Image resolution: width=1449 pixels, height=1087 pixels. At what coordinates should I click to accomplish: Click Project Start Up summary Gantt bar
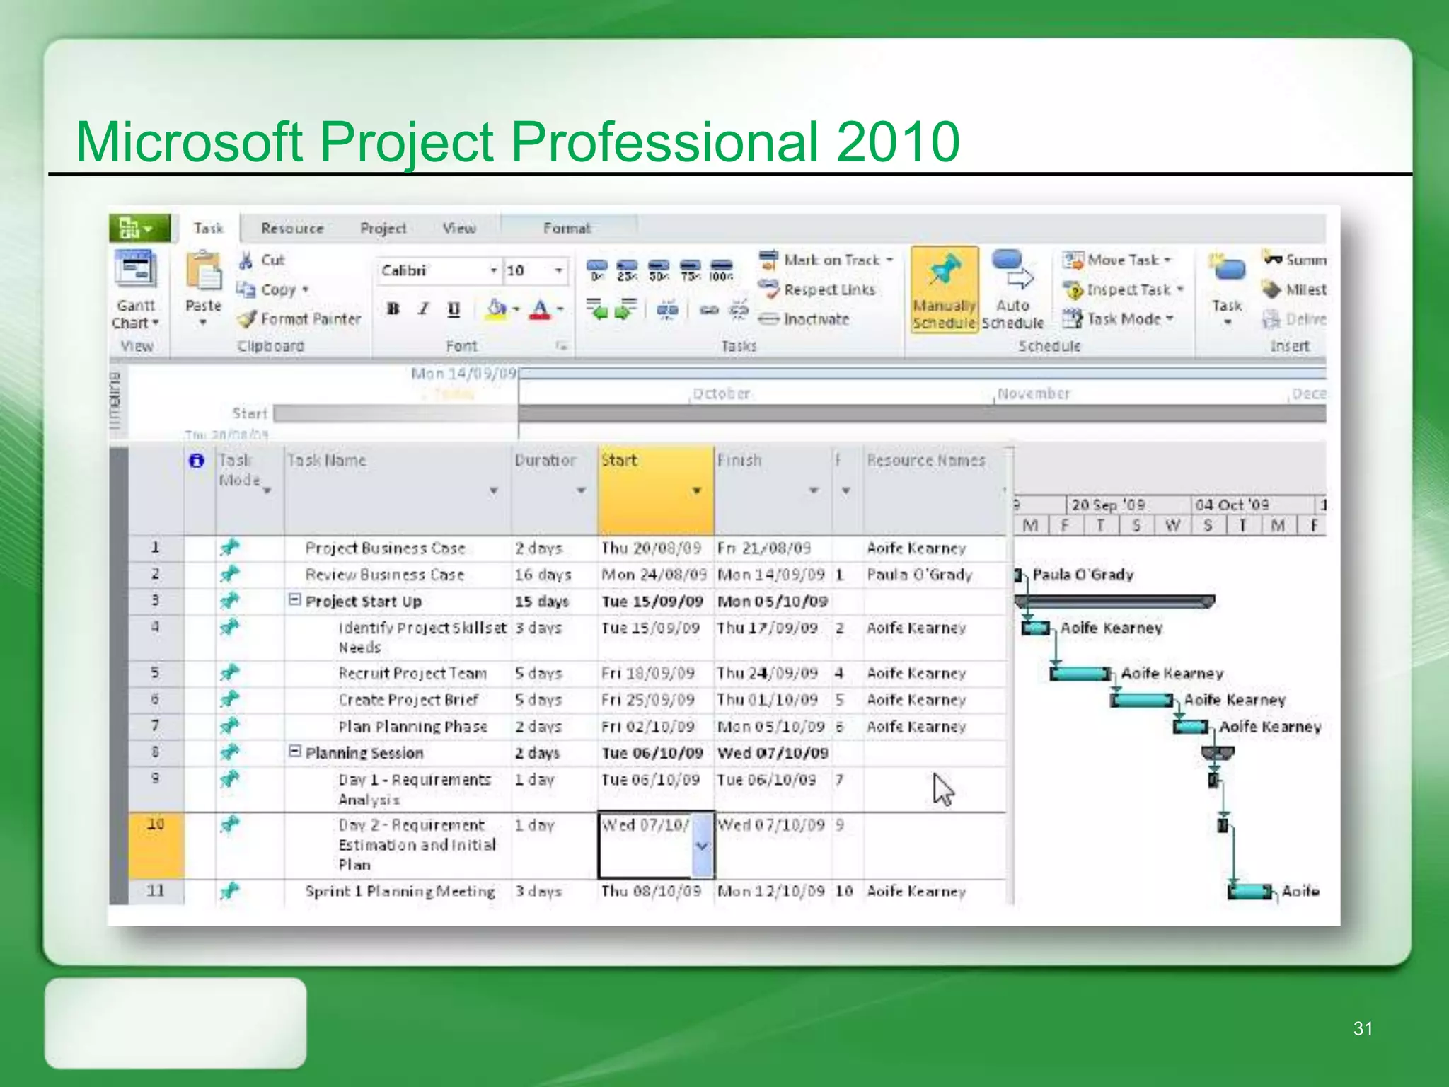pyautogui.click(x=1114, y=602)
